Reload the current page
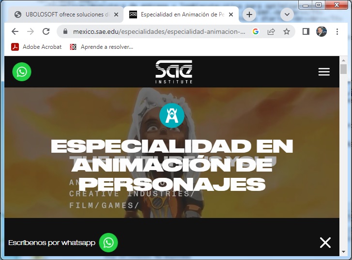Screen dimensions: 352x260 46,31
